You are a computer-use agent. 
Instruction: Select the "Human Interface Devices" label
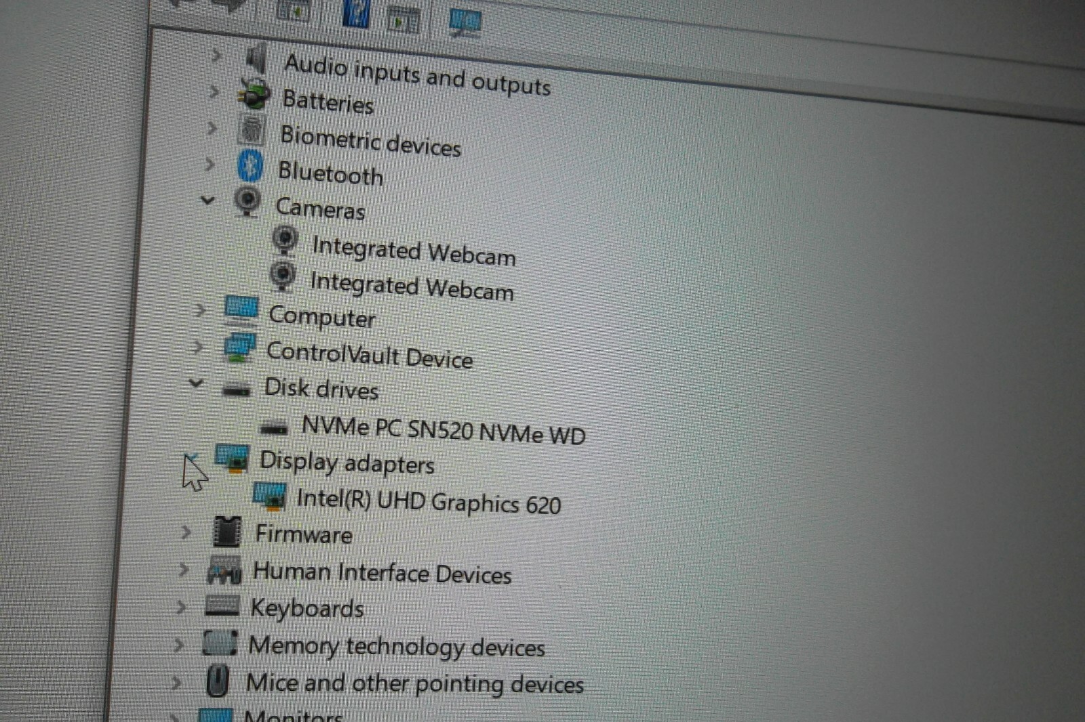(x=382, y=572)
